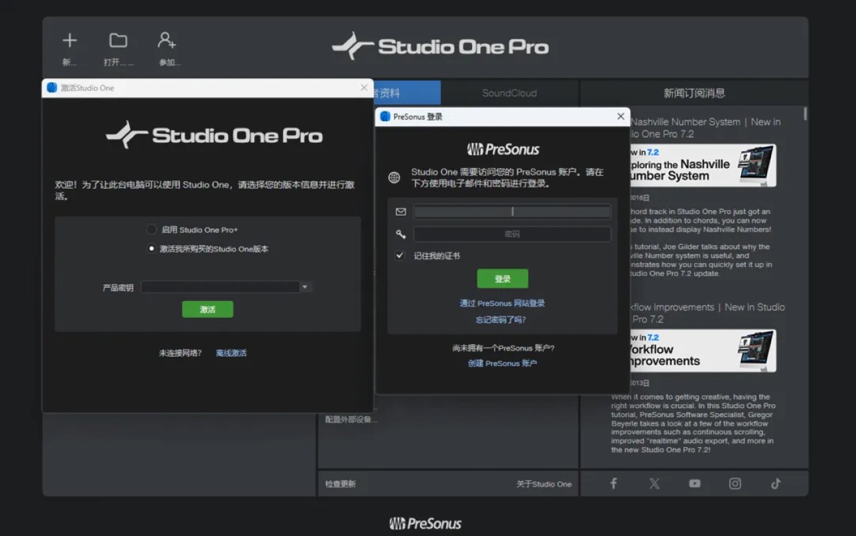Expand the 产品密钥 dropdown arrow
Viewport: 856px width, 536px height.
click(305, 287)
